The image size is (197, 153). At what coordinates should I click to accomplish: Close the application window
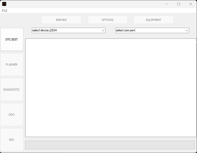(191, 4)
